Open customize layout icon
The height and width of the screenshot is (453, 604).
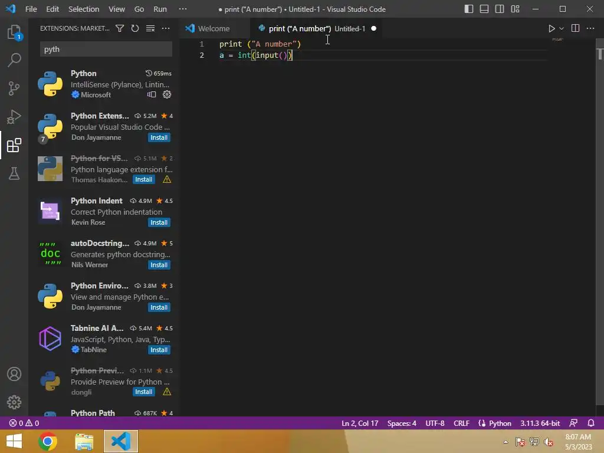[x=516, y=9]
